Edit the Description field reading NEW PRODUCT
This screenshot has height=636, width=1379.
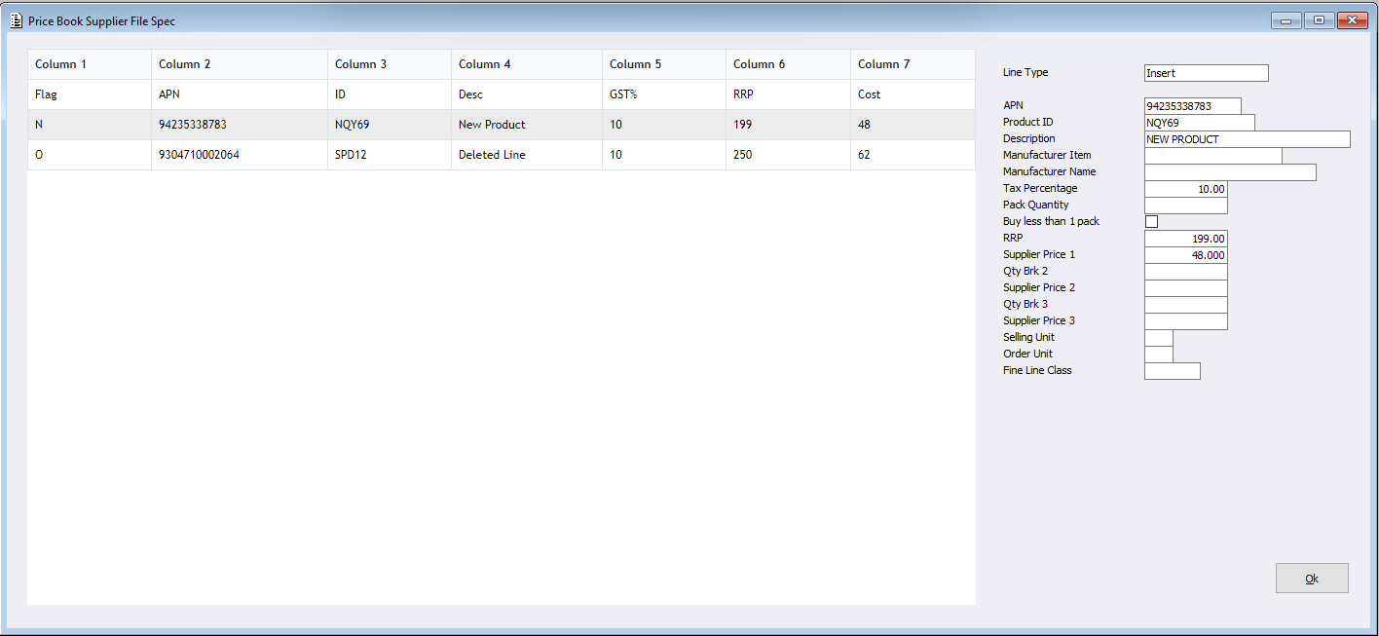click(1248, 139)
